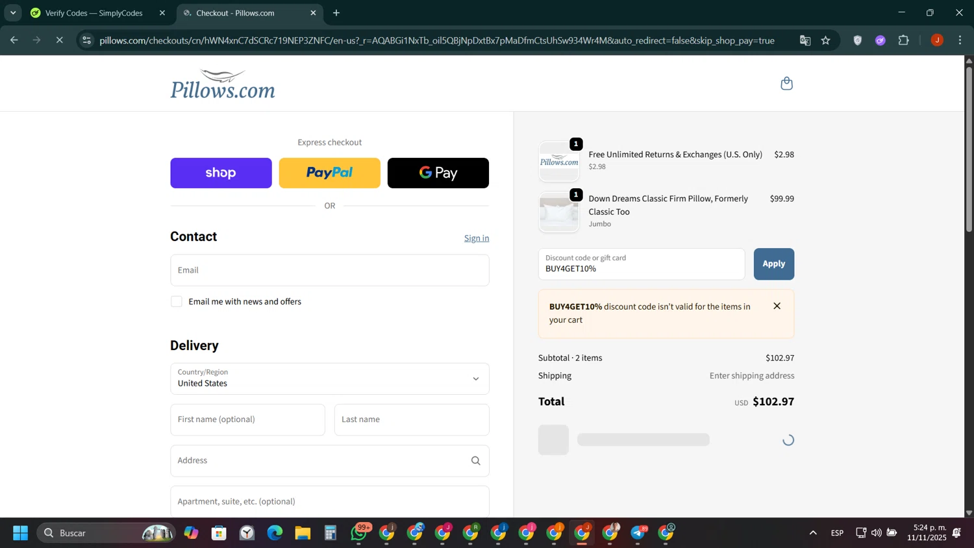Open the Extensions puzzle icon

point(903,40)
